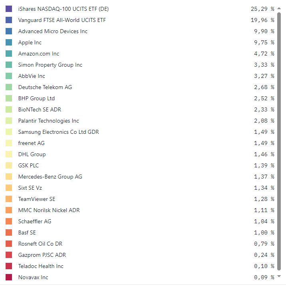Select the iShares NASDAQ-100 UCITS ETF (DE) entry
The image size is (286, 286).
click(x=64, y=9)
